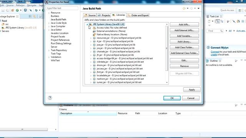Open Java Build Path page
The image size is (246, 138).
coord(58,20)
